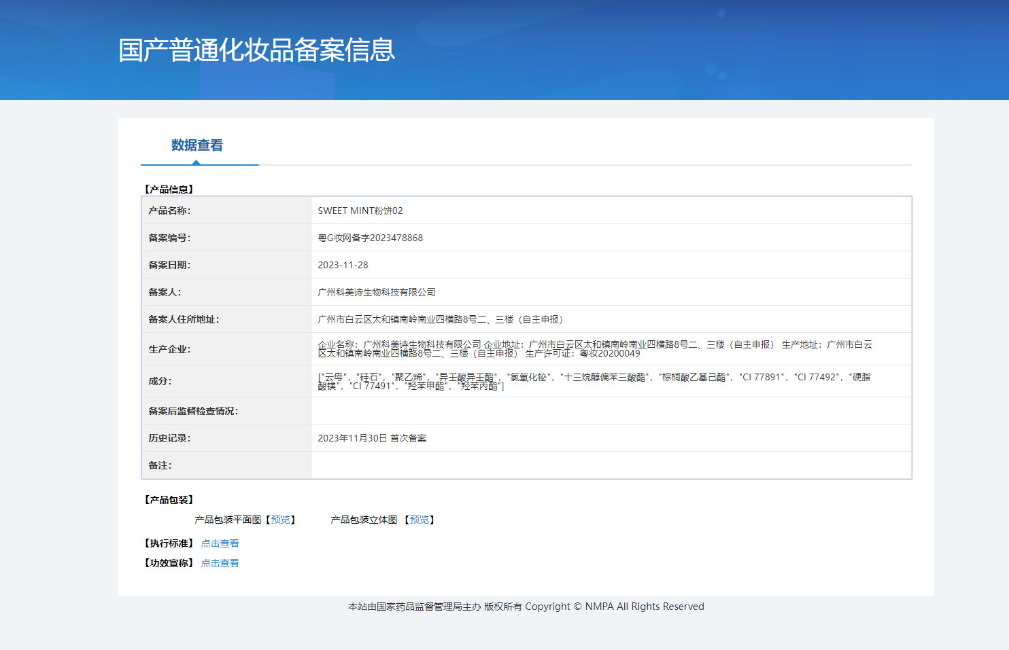Click the NMPA copyright footer text

tap(526, 607)
